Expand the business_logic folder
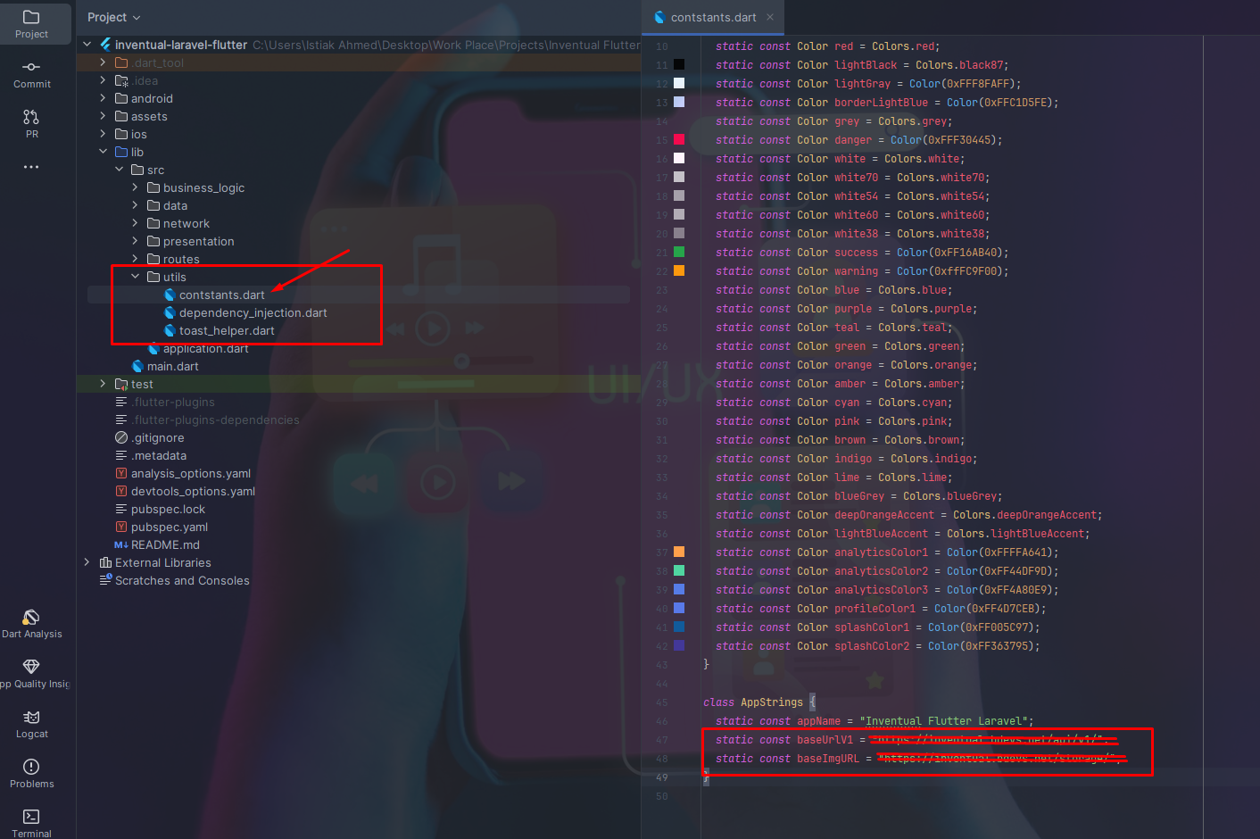 tap(136, 187)
